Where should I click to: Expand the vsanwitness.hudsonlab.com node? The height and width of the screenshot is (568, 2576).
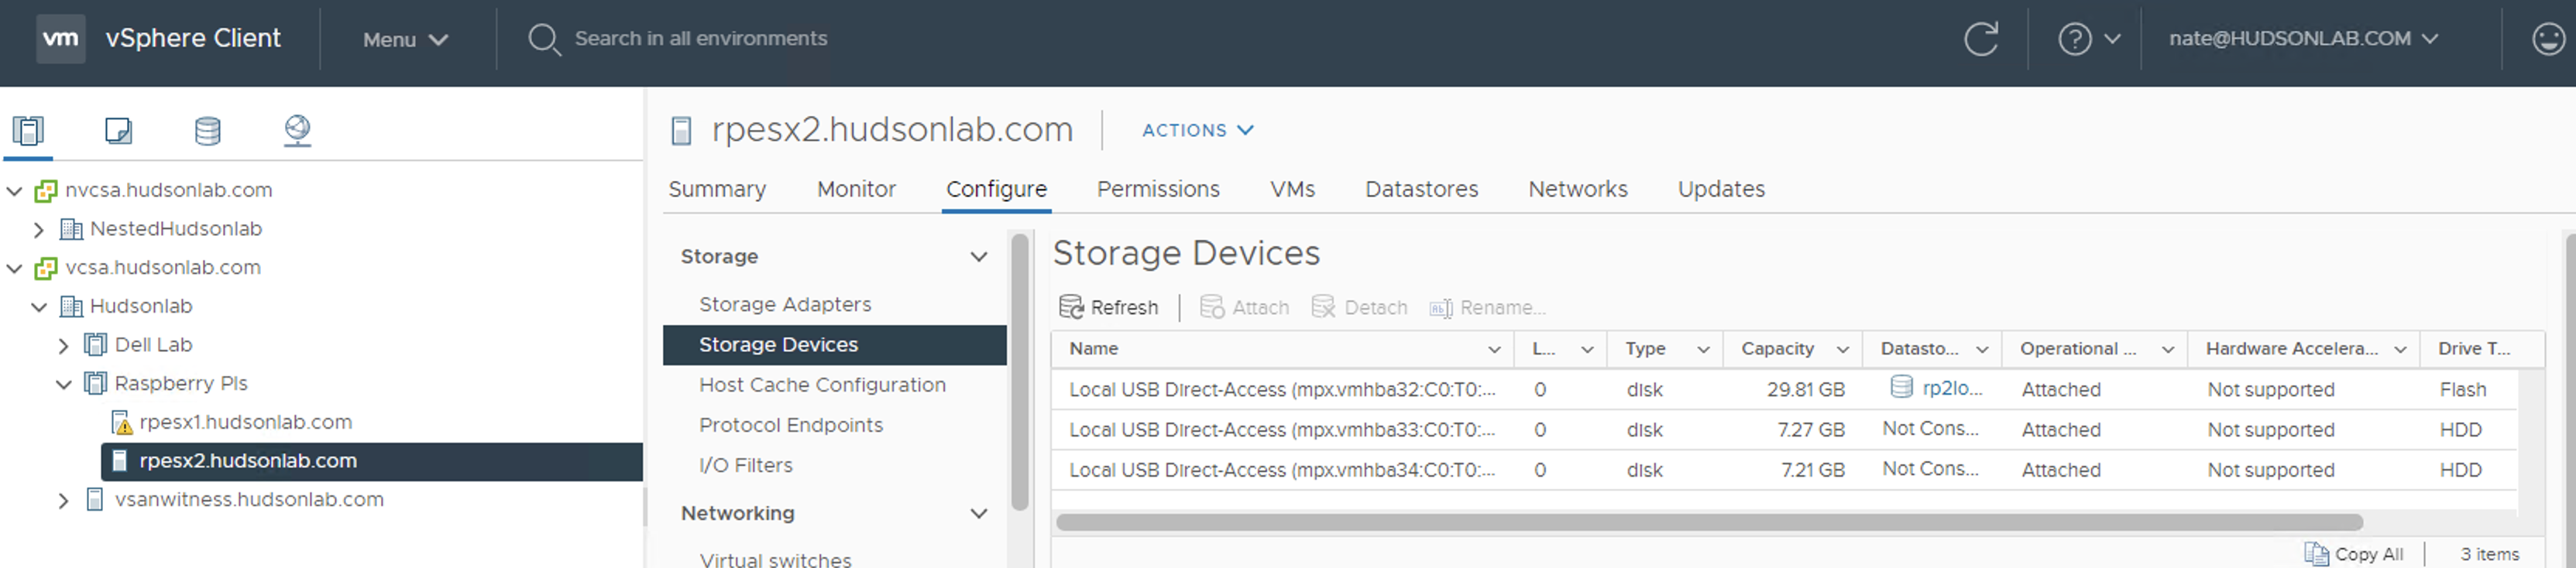pyautogui.click(x=64, y=500)
